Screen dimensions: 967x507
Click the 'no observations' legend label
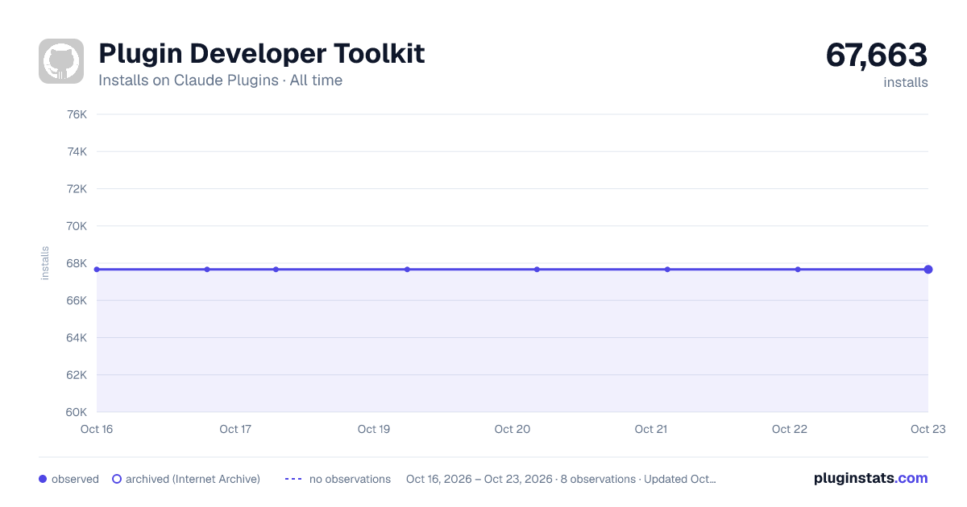tap(350, 479)
